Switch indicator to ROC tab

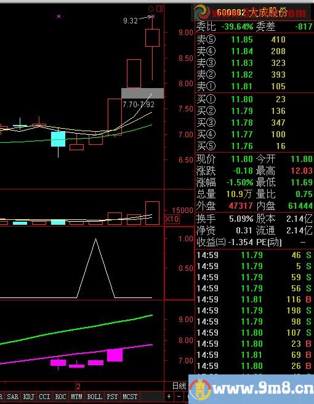point(60,397)
